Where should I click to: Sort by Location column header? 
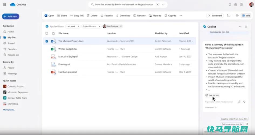[111, 33]
